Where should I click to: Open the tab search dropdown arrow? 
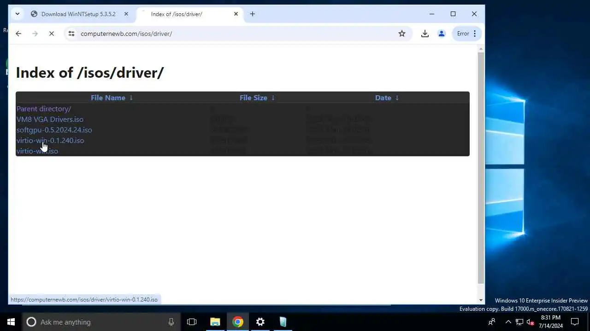17,14
